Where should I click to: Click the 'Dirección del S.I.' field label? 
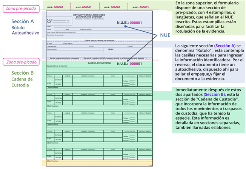coord(86,29)
